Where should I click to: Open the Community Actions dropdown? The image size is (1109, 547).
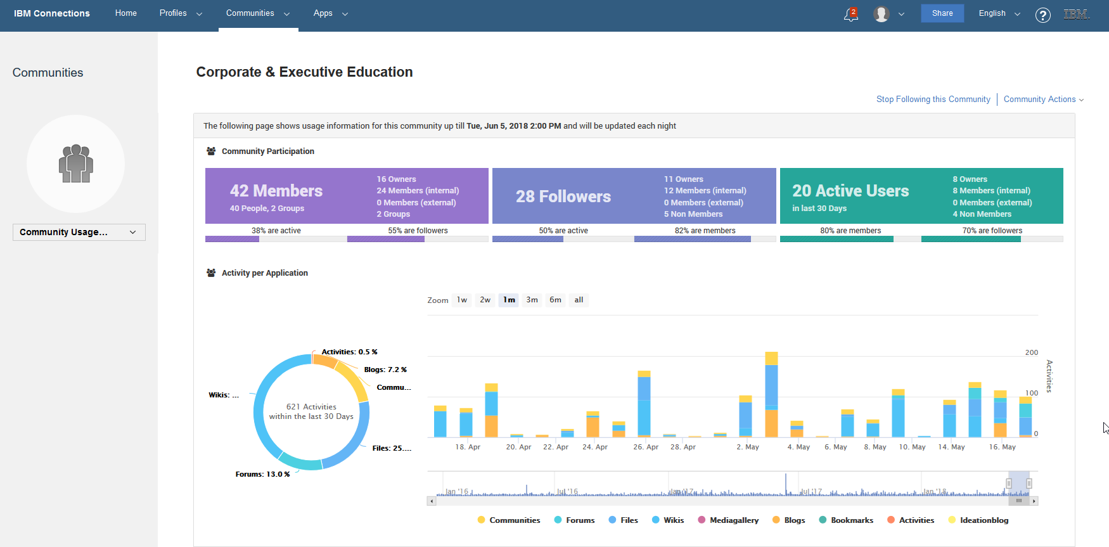1043,100
